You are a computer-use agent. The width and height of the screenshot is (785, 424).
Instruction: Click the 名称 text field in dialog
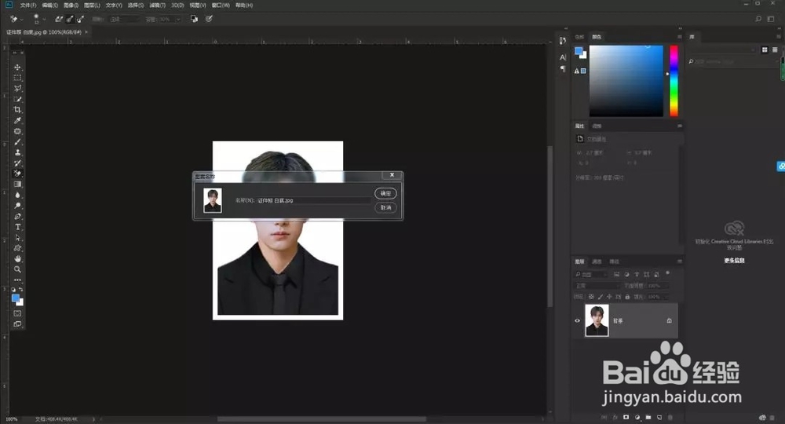[314, 201]
